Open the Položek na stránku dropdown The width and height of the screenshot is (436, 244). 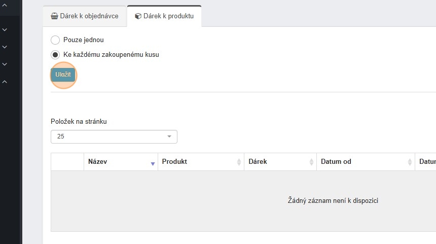tap(114, 136)
